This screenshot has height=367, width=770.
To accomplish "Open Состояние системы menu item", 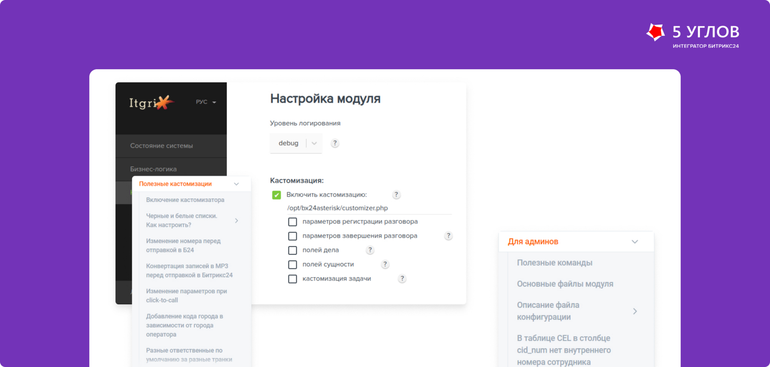I will coord(171,146).
